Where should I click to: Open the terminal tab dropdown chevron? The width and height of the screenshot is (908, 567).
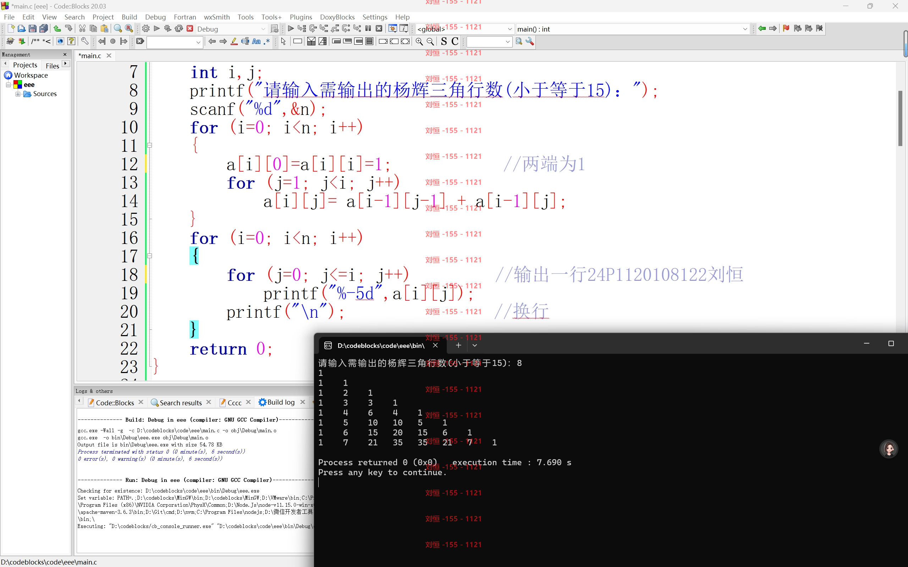(x=475, y=345)
